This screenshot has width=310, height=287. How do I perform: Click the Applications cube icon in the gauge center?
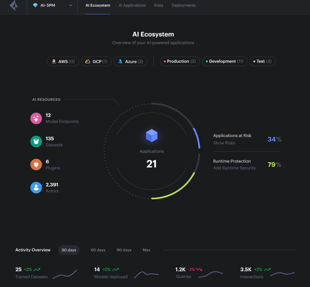(x=152, y=135)
